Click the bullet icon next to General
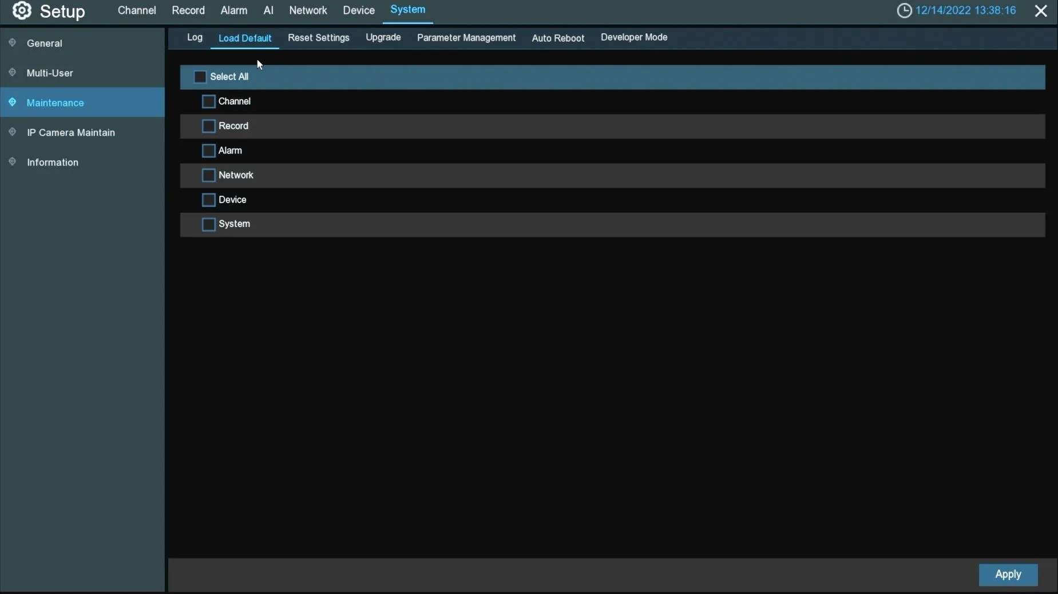The height and width of the screenshot is (594, 1058). [x=13, y=43]
